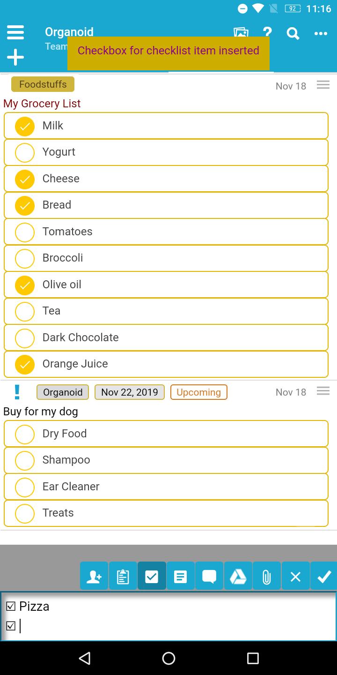Viewport: 337px width, 675px height.
Task: Open the three-dots overflow menu
Action: pos(321,33)
